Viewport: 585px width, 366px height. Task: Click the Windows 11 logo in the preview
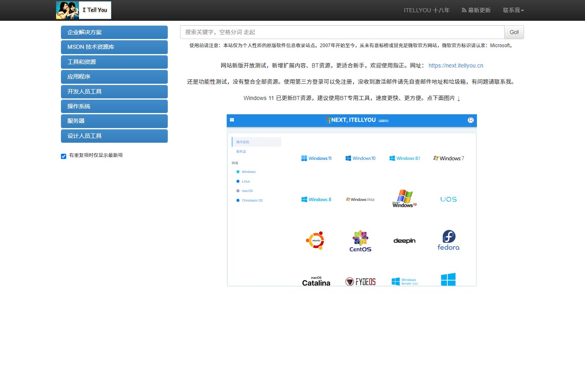tap(316, 158)
